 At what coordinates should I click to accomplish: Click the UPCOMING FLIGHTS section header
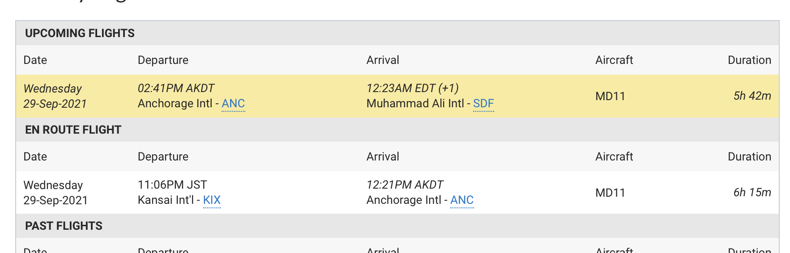80,34
